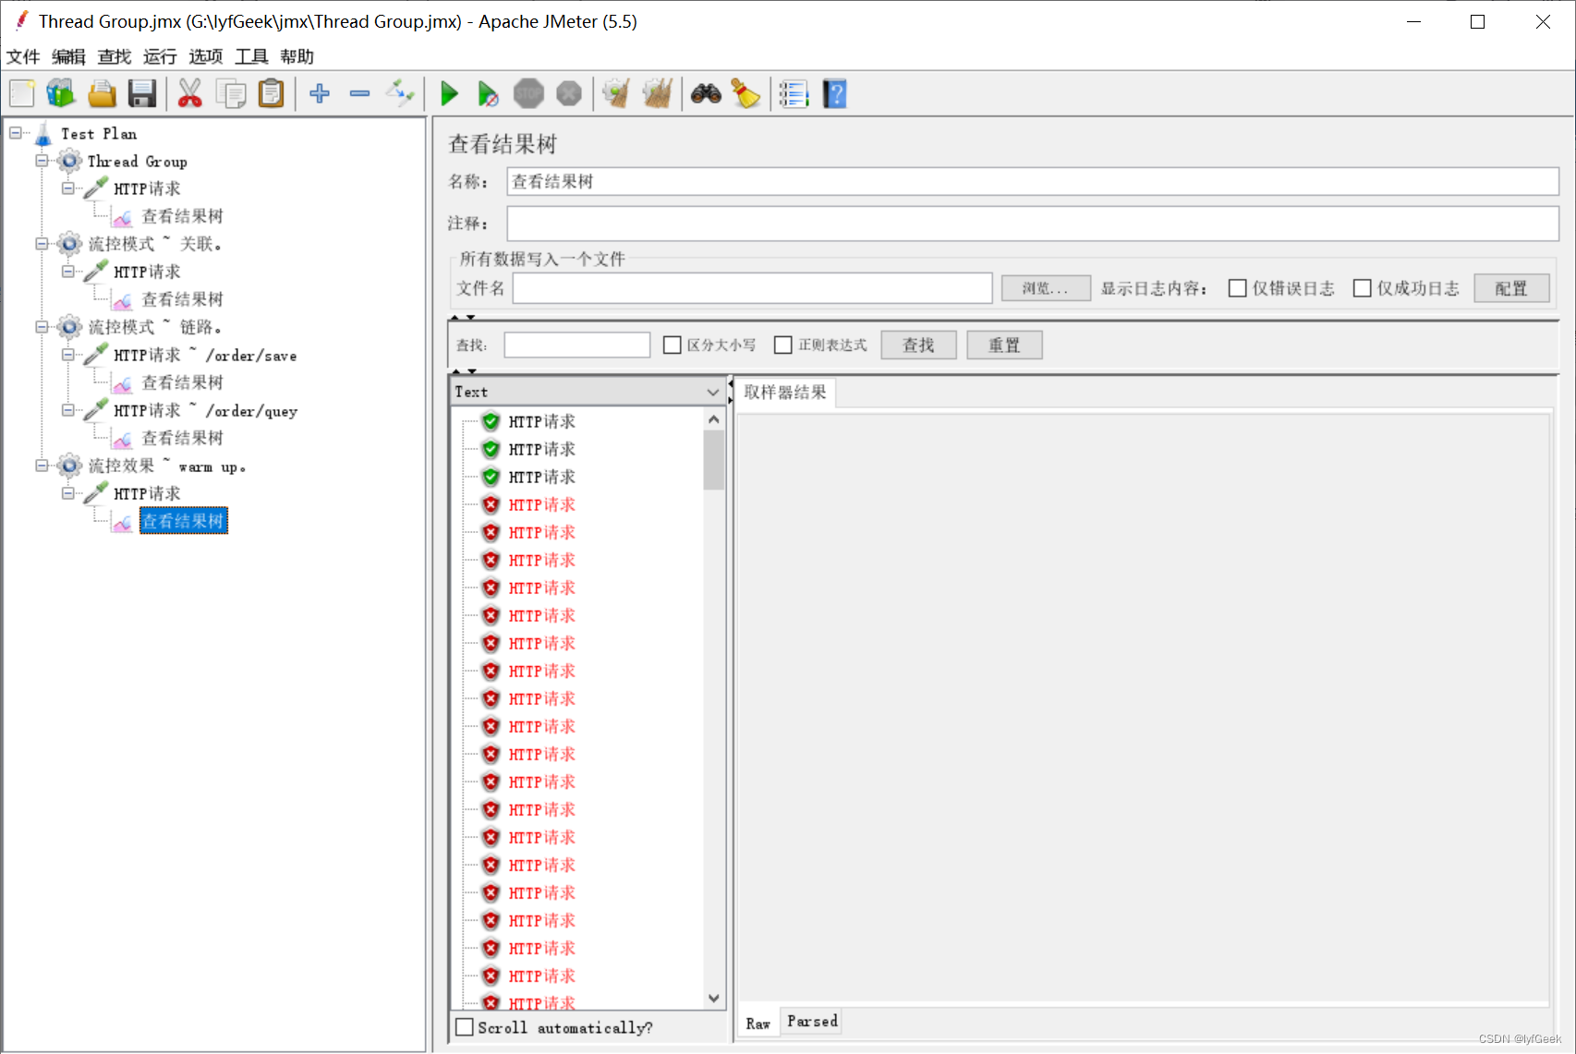
Task: Switch to the Raw tab
Action: coord(758,1024)
